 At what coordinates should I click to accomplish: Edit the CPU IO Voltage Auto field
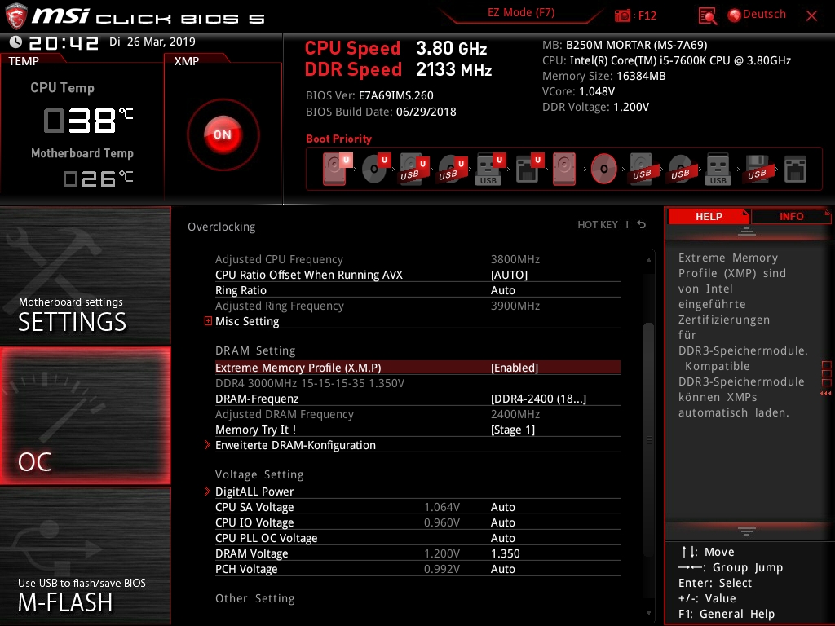click(502, 522)
